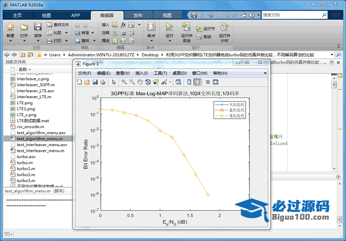Click the comment percent (%) icon
This screenshot has width=346, height=241.
click(115, 33)
